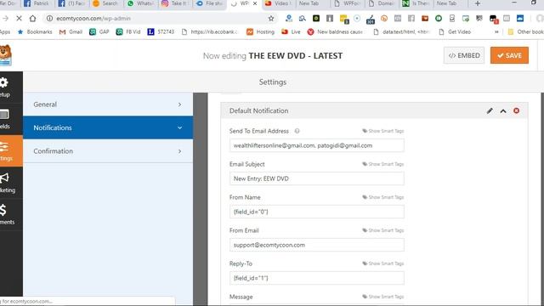Stop page loading with X button
This screenshot has height=306, width=544.
(19, 19)
